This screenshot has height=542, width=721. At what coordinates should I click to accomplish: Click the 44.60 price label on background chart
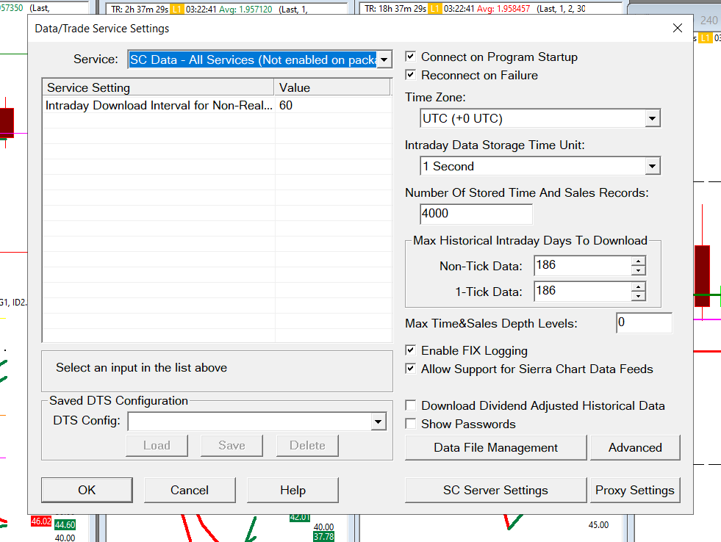pos(65,524)
